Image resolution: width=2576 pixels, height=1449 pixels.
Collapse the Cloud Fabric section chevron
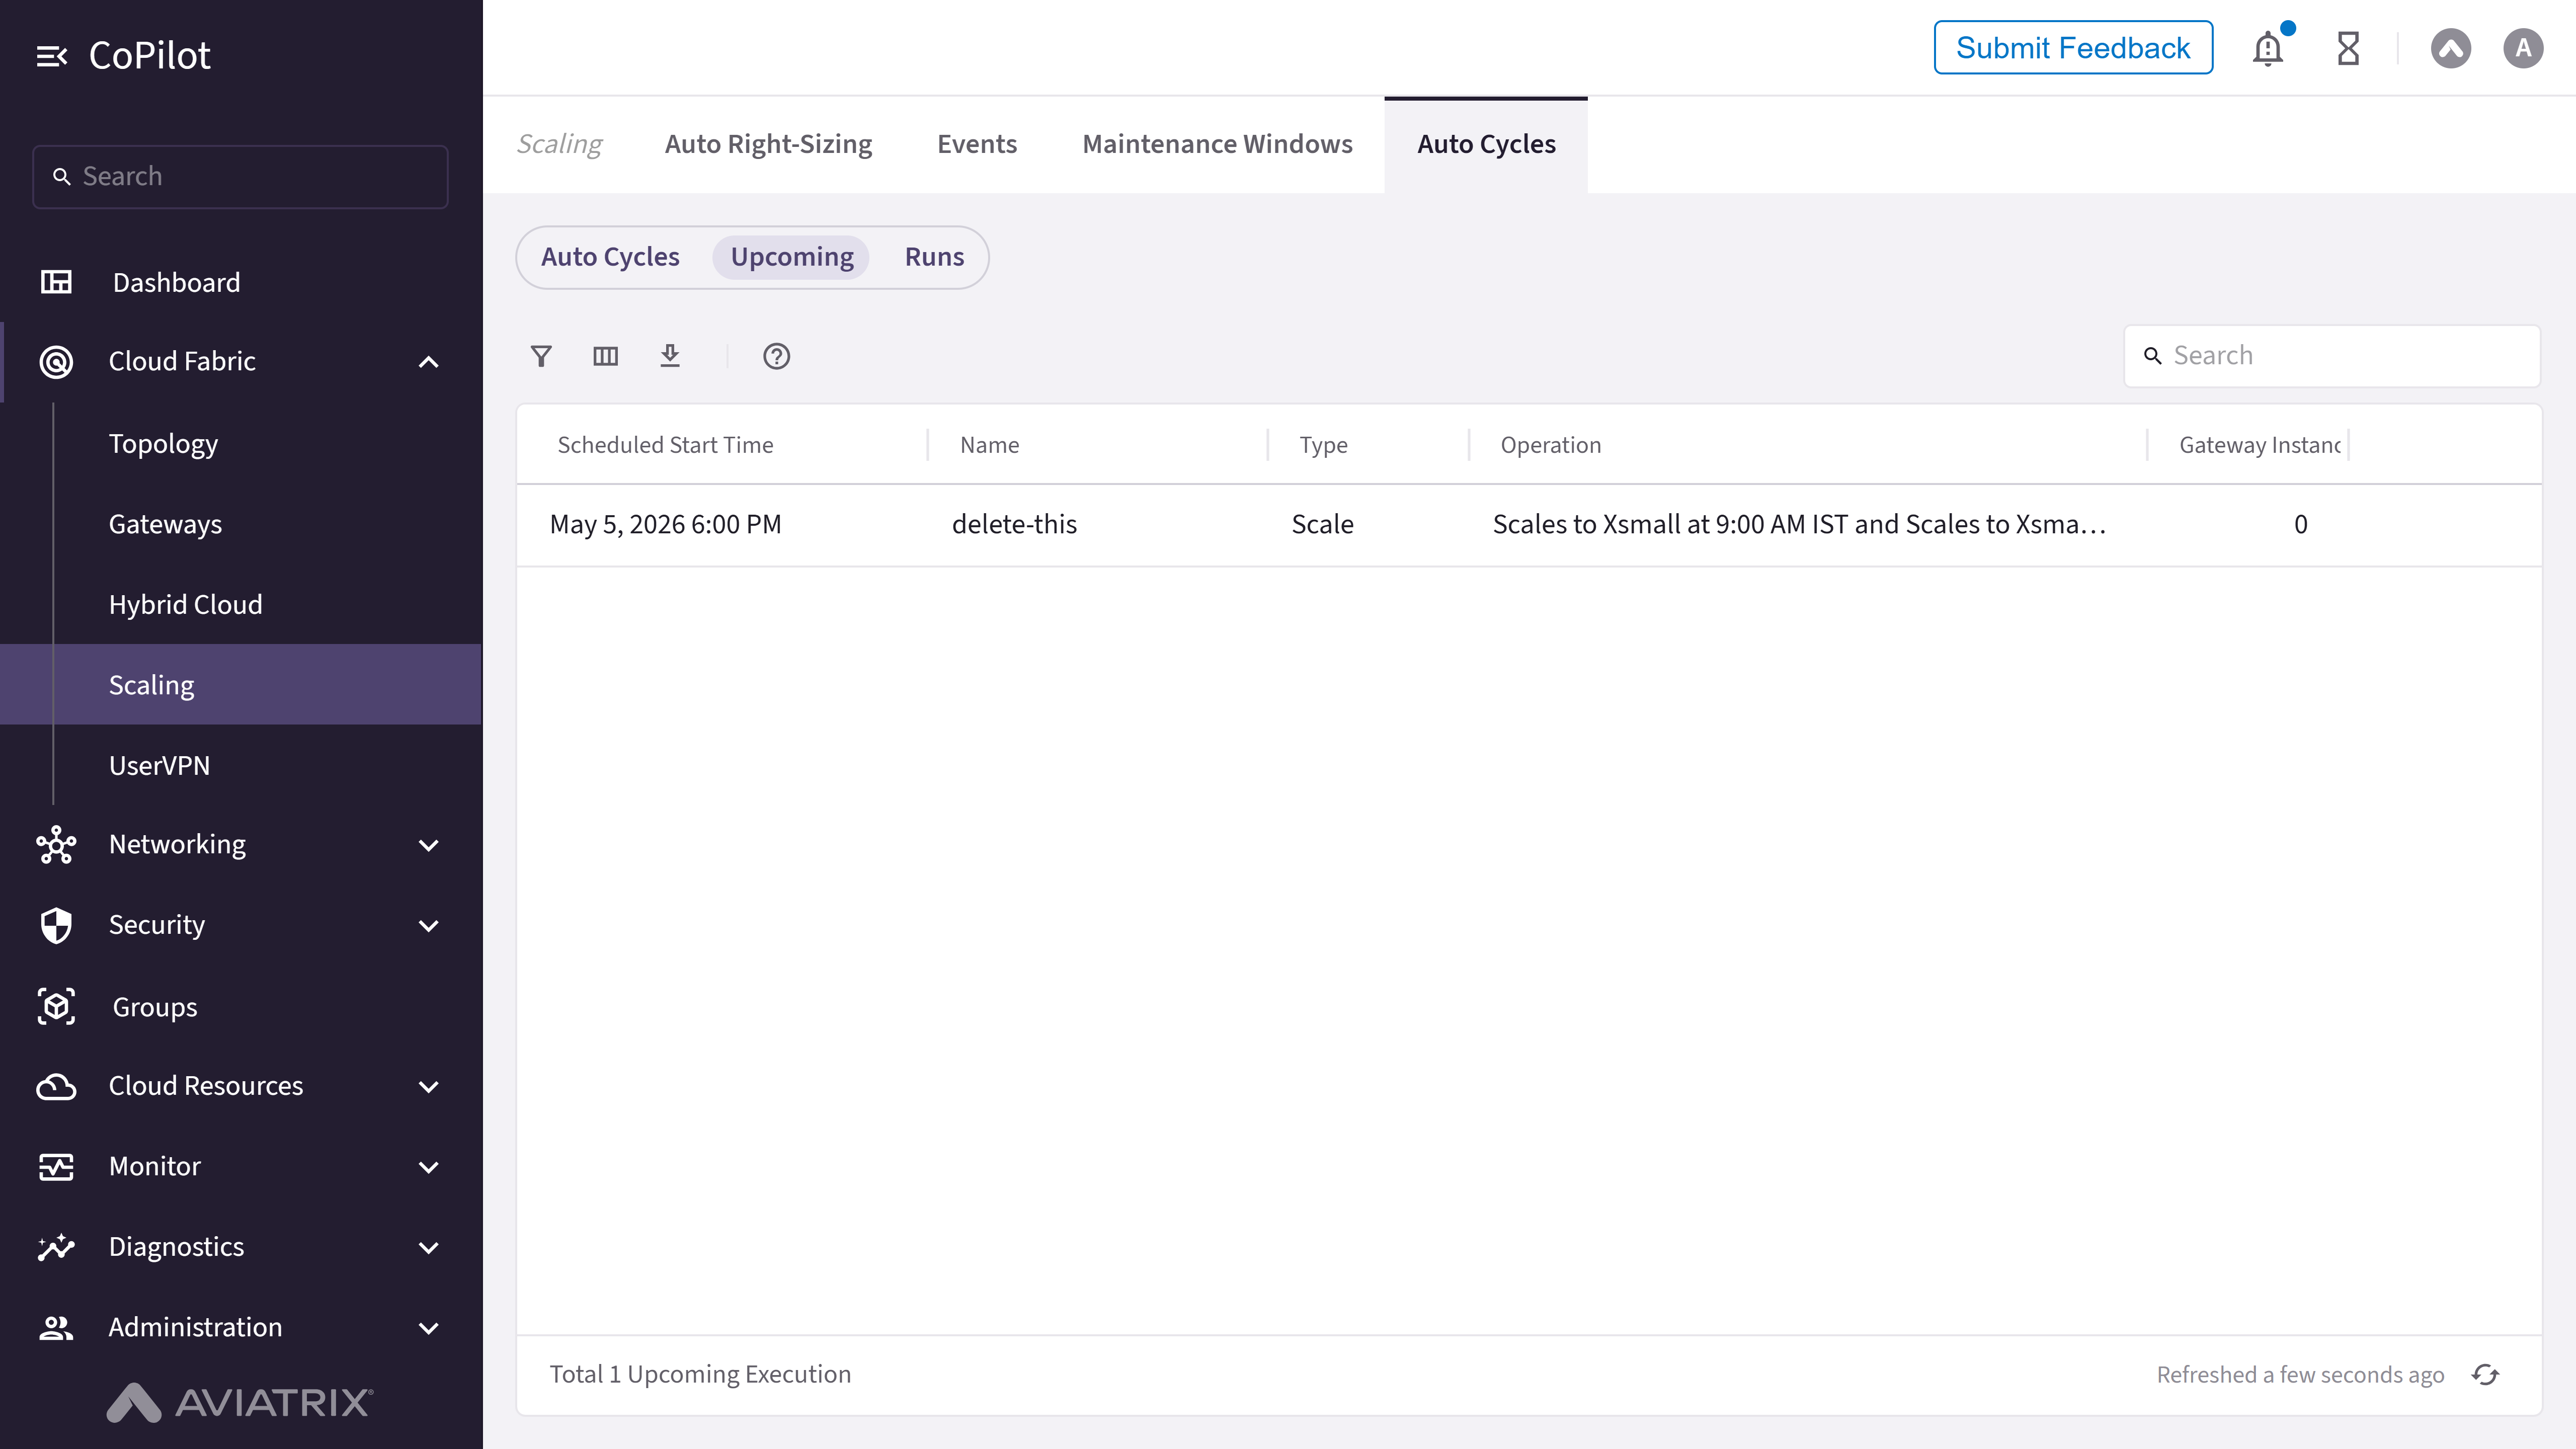pyautogui.click(x=428, y=362)
